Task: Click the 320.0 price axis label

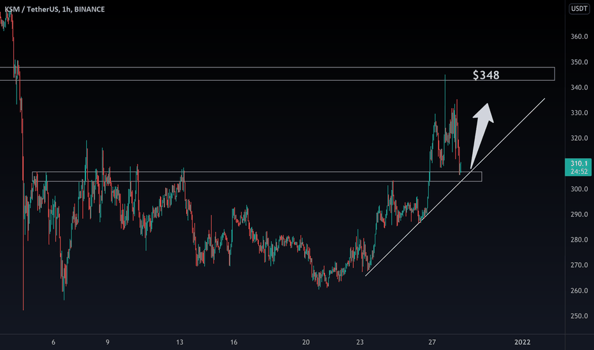Action: [579, 138]
